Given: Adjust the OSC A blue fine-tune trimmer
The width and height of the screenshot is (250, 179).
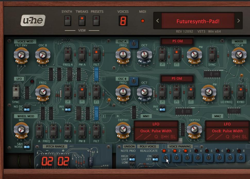Looking at the screenshot, I should (134, 44).
